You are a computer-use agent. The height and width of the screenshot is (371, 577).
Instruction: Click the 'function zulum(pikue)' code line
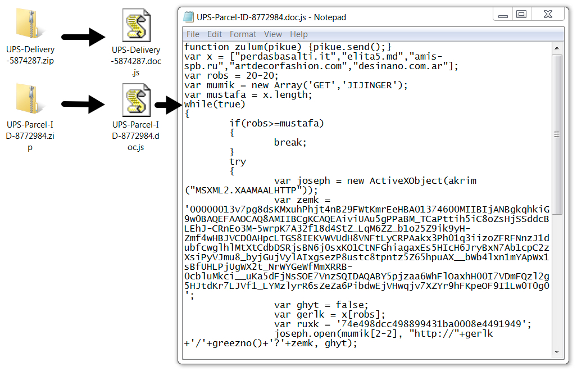[x=288, y=47]
